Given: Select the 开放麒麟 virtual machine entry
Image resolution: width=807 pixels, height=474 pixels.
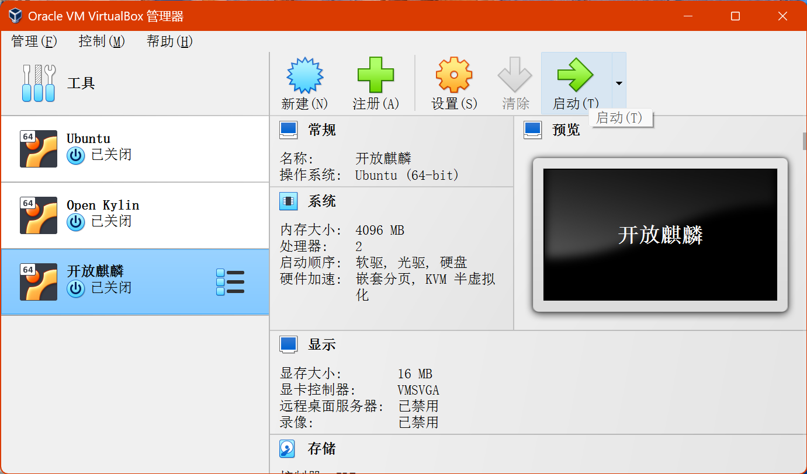Looking at the screenshot, I should tap(135, 282).
